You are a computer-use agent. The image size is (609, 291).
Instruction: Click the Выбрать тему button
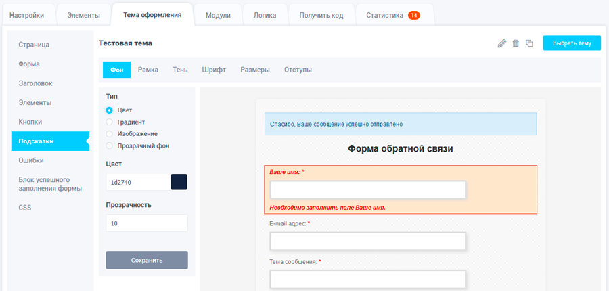(x=572, y=43)
